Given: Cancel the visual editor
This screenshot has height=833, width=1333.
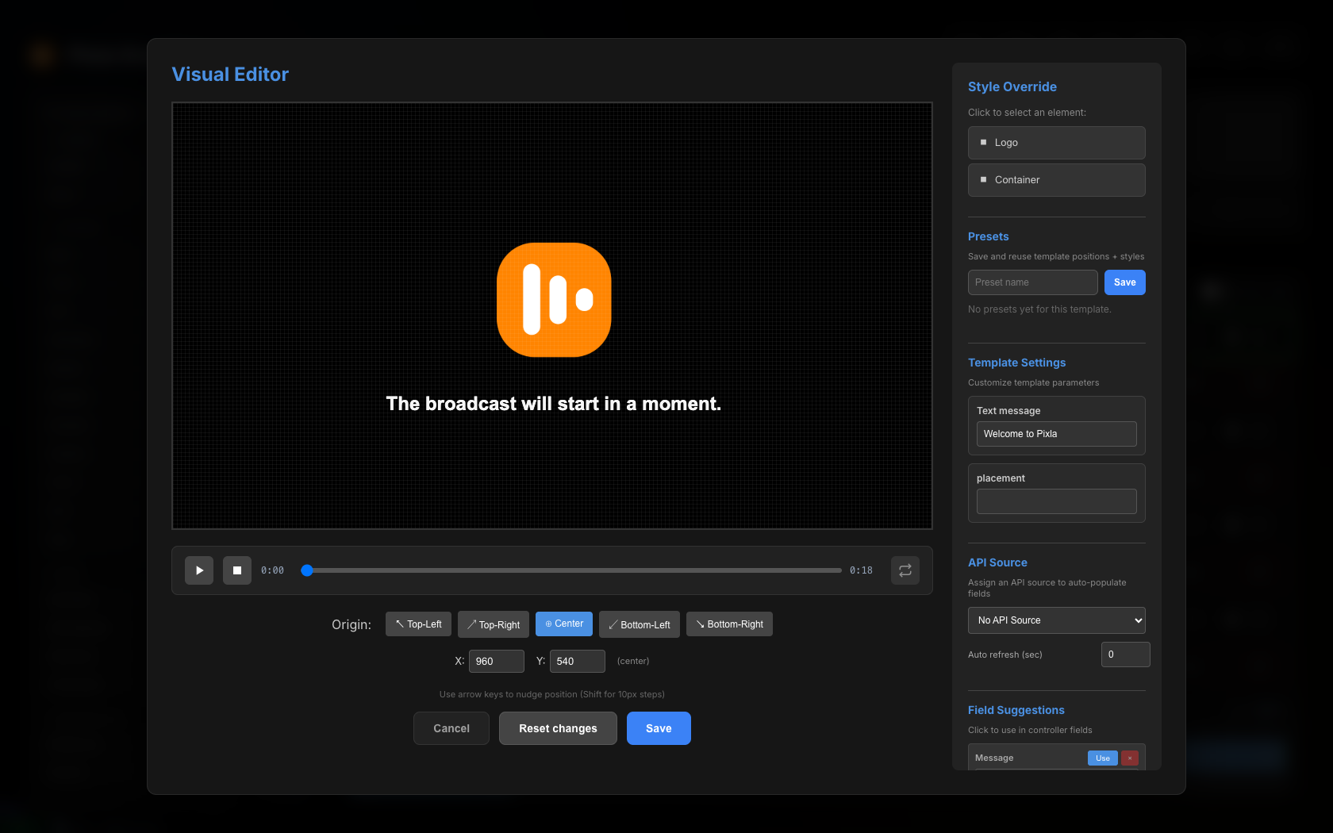Looking at the screenshot, I should coord(451,728).
